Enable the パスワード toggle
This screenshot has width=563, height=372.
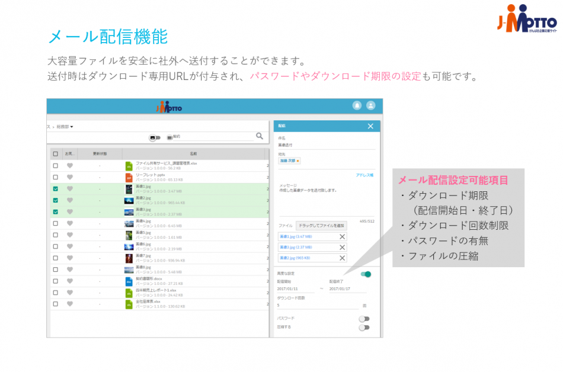point(364,319)
